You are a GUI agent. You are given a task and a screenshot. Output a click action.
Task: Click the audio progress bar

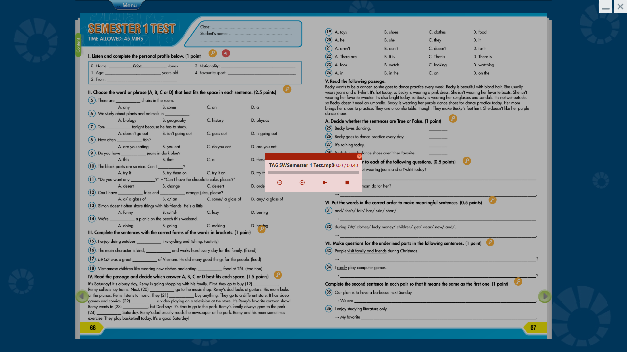click(x=313, y=173)
